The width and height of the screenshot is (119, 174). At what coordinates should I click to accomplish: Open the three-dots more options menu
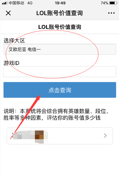(x=111, y=13)
